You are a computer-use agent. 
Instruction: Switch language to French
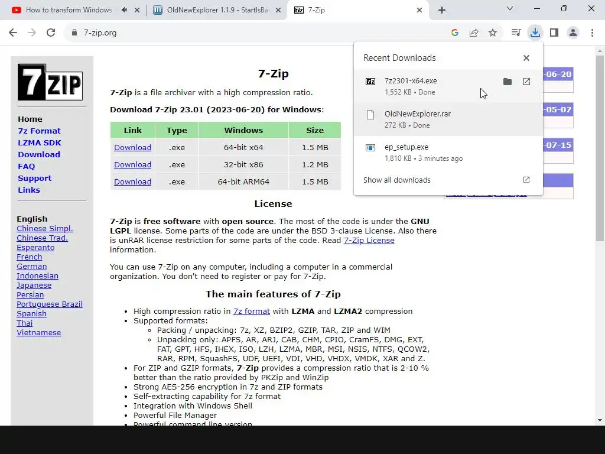[30, 257]
